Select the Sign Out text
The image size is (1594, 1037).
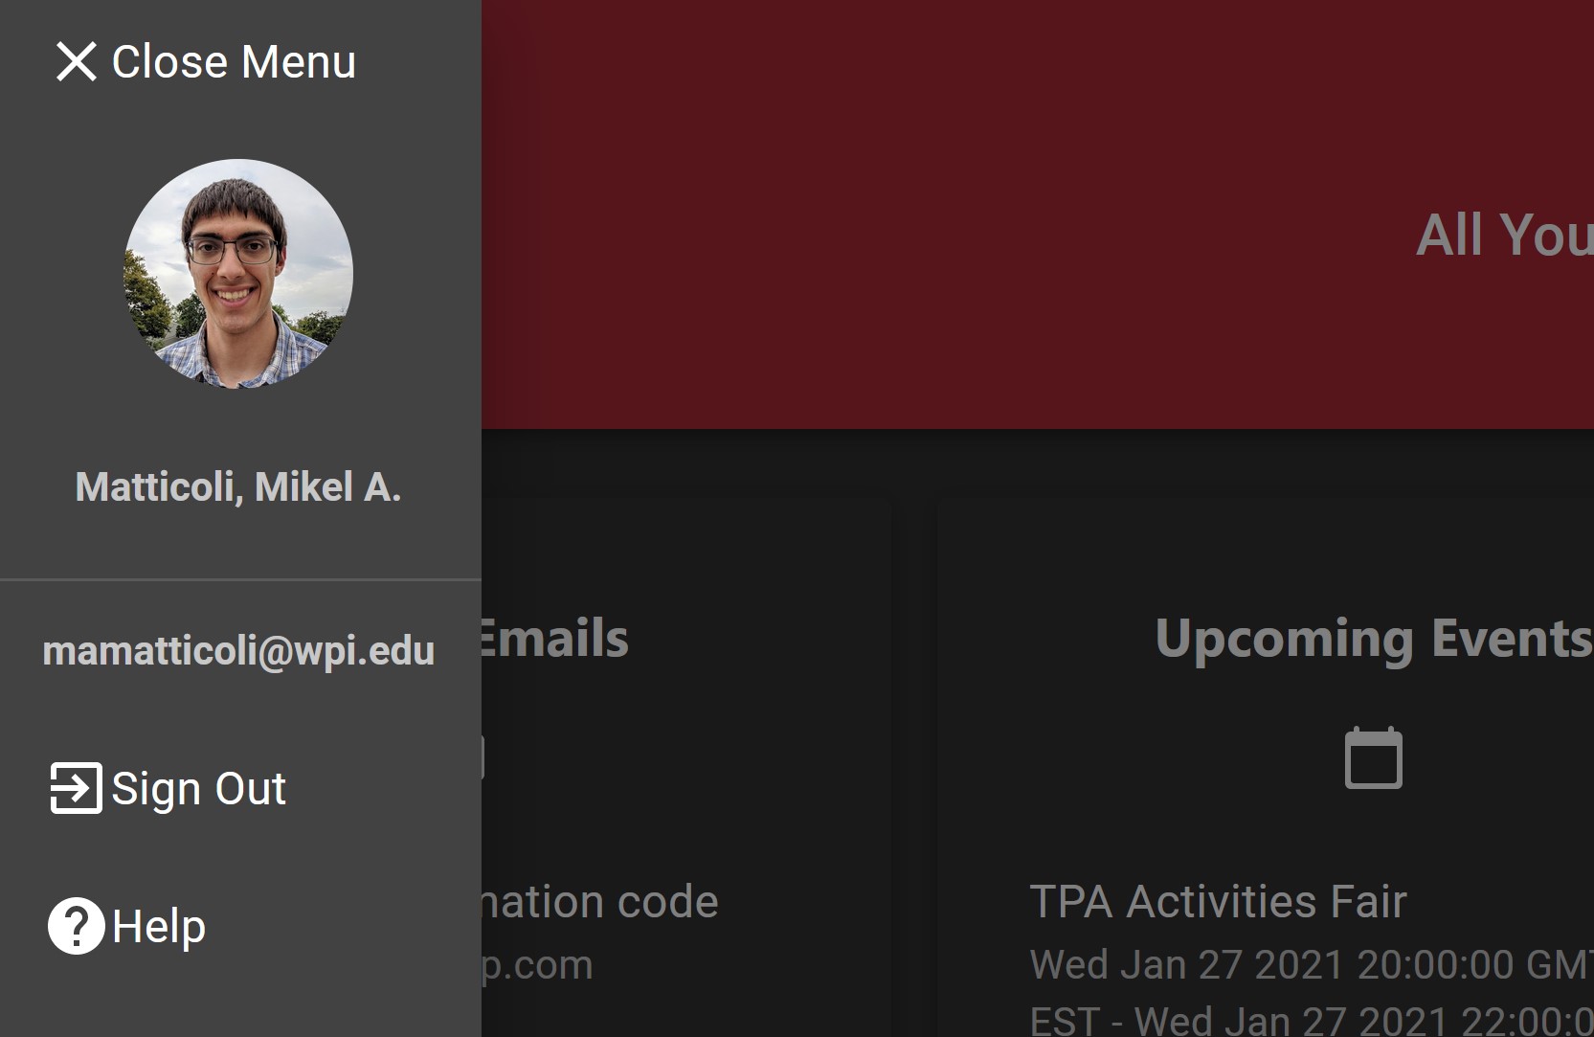(x=198, y=789)
